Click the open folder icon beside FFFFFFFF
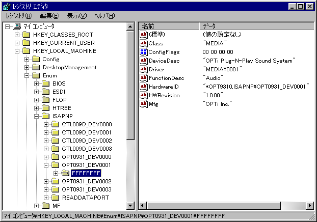The width and height of the screenshot is (317, 222). point(65,173)
